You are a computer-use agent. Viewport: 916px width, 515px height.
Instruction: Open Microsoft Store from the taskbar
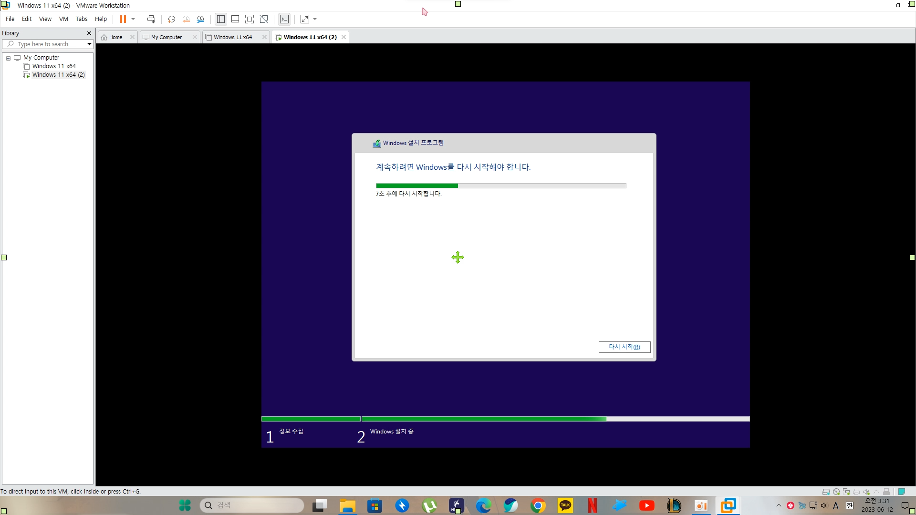tap(375, 505)
